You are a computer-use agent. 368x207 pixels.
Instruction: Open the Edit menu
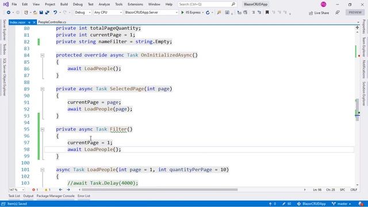pyautogui.click(x=25, y=4)
